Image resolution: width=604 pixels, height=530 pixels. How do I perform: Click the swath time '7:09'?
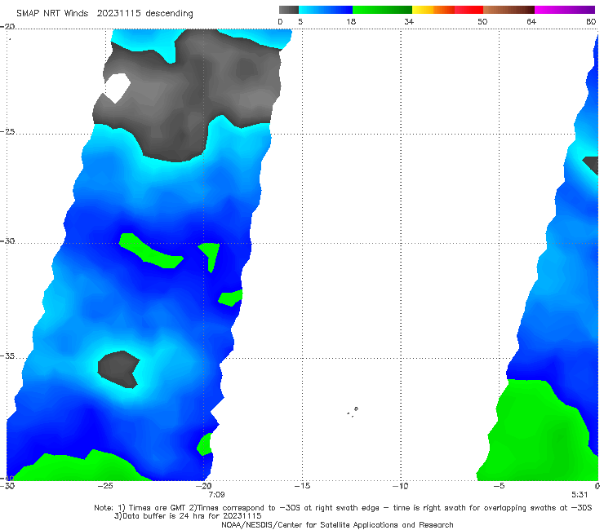click(x=216, y=495)
